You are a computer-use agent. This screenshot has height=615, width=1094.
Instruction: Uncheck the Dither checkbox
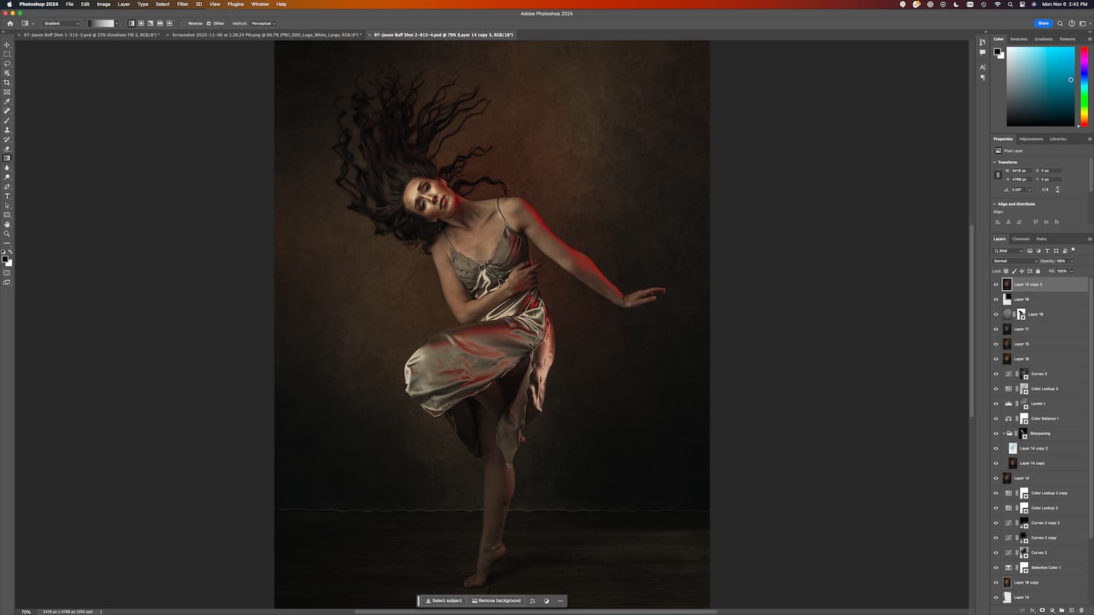pyautogui.click(x=209, y=23)
